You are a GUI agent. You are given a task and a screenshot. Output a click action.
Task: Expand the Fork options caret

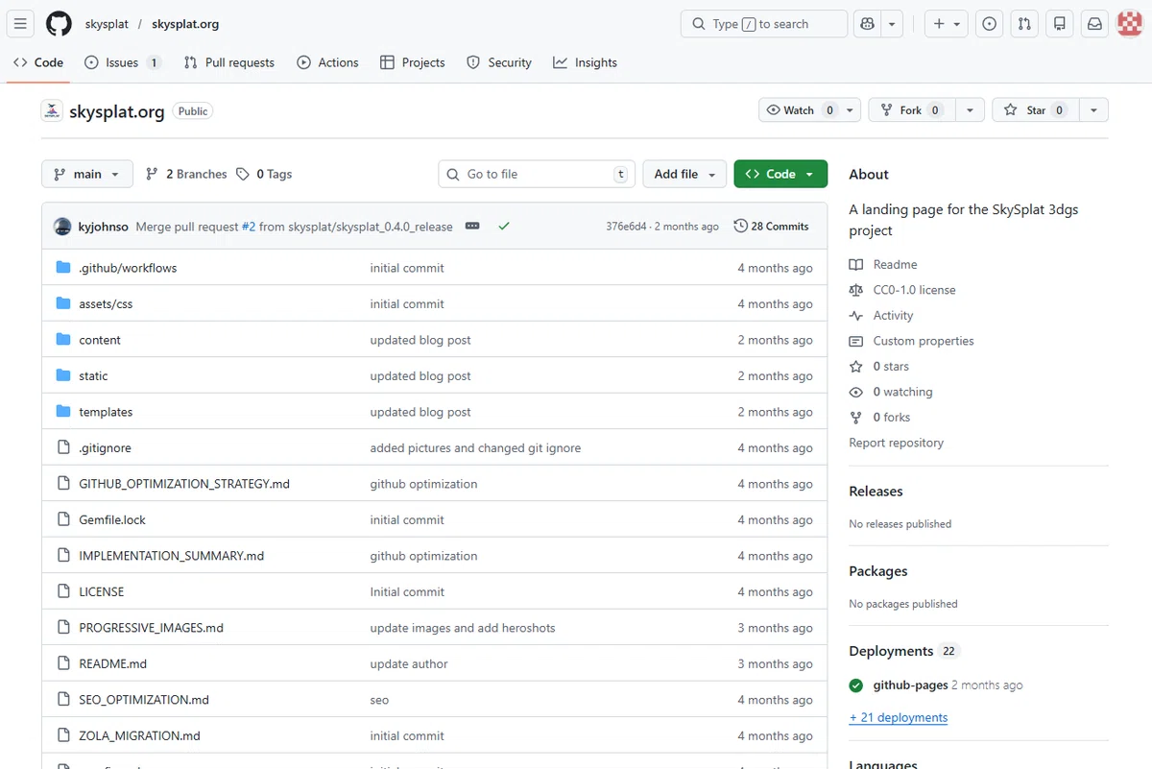click(x=971, y=110)
